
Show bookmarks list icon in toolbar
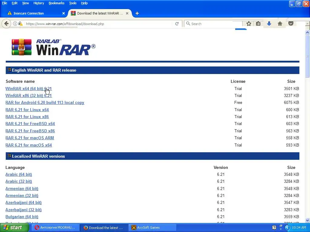pos(258,24)
